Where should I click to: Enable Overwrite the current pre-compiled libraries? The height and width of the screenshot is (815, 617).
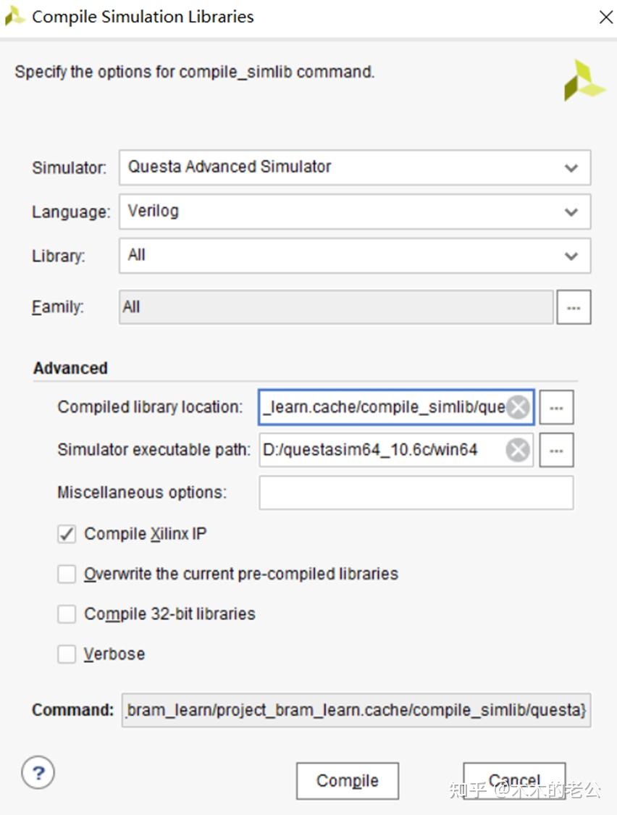67,574
